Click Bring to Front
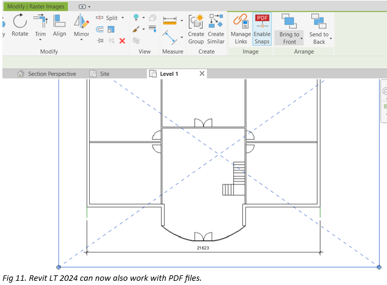 pos(289,29)
